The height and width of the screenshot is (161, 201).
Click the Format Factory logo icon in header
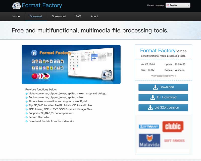pyautogui.click(x=17, y=5)
